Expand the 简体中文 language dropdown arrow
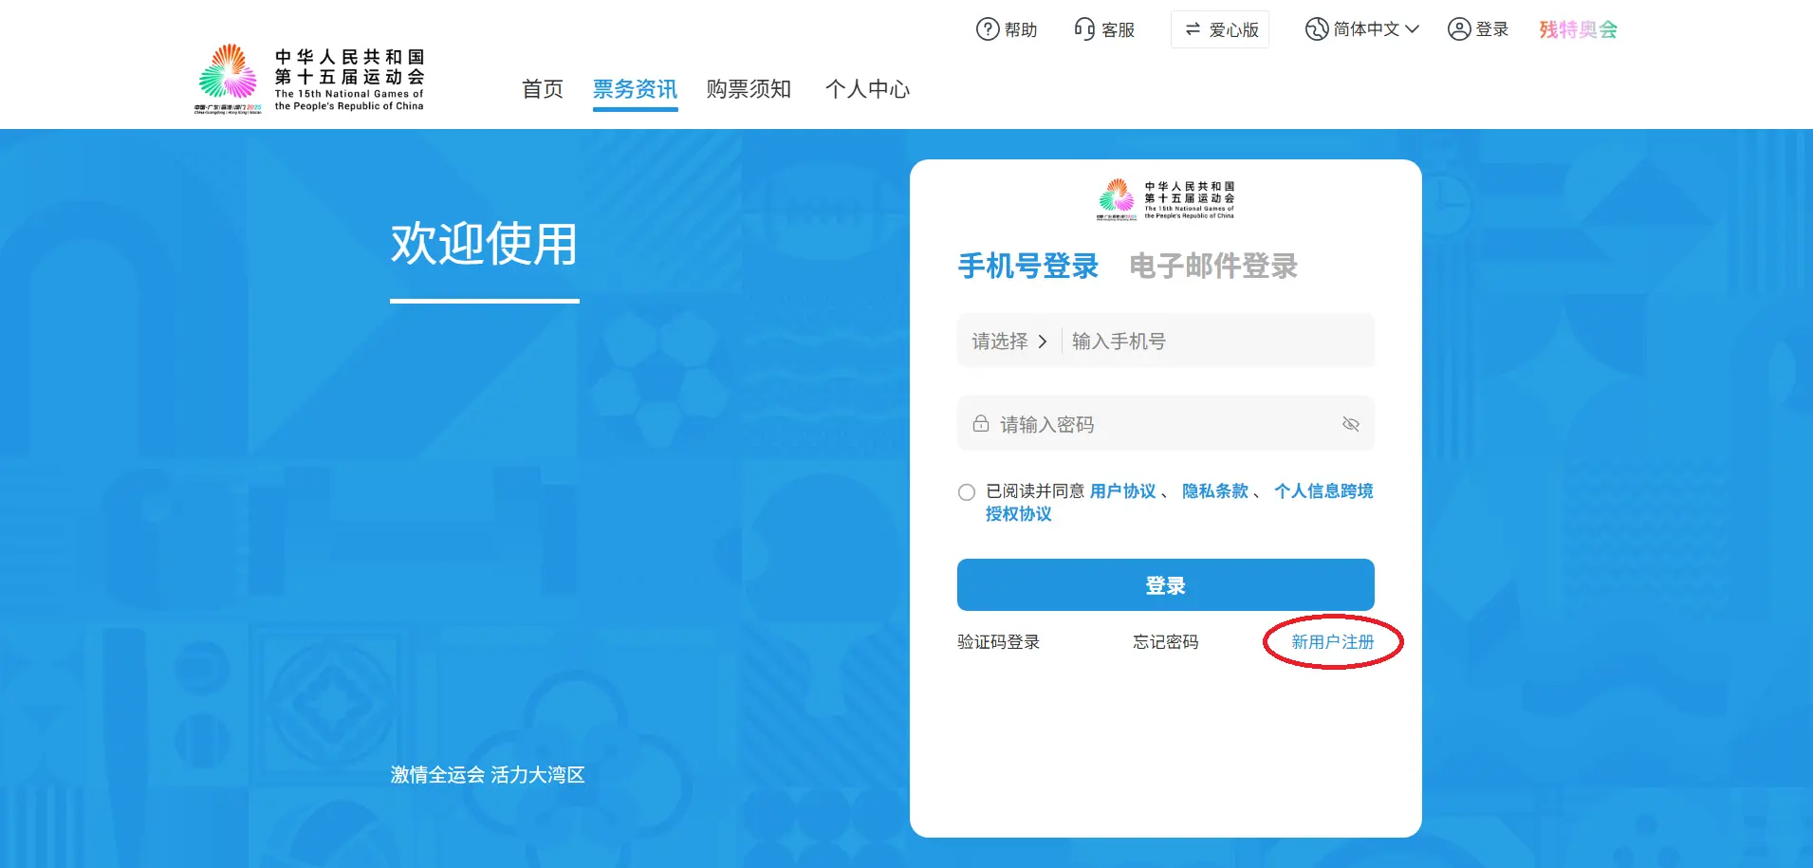Screen dimensions: 1813x868 pyautogui.click(x=1412, y=29)
